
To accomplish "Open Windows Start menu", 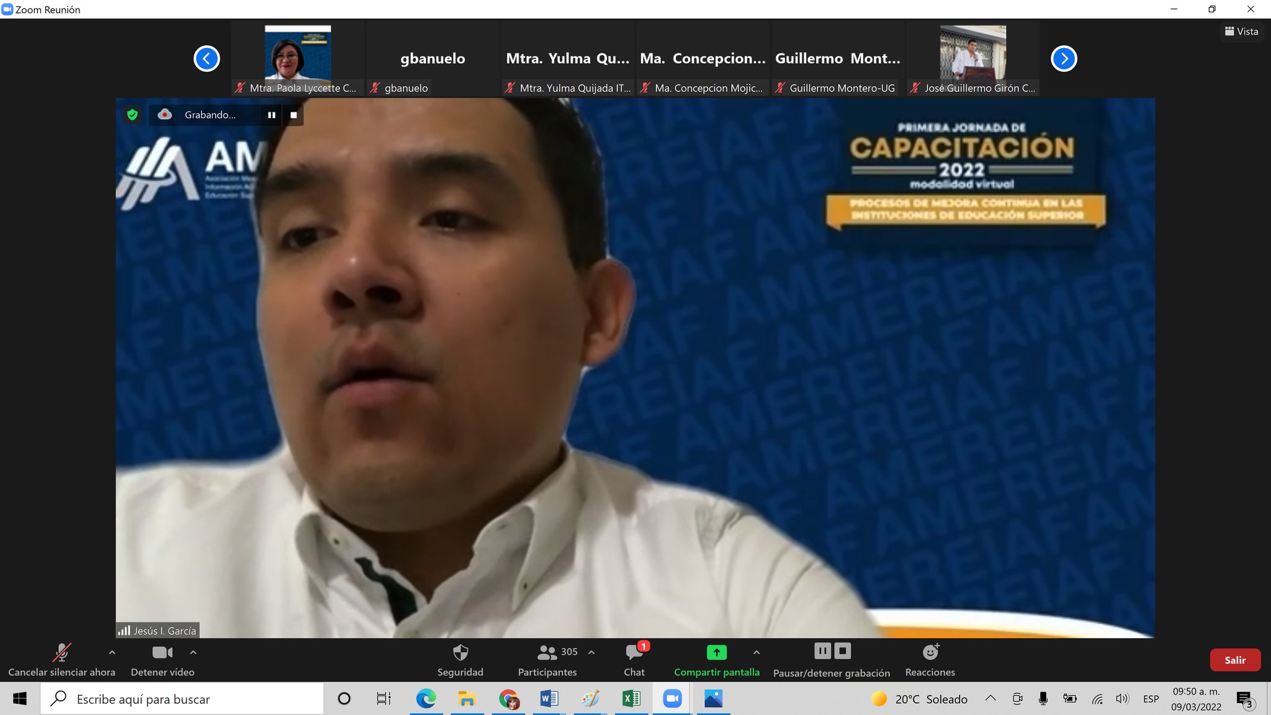I will pos(20,699).
